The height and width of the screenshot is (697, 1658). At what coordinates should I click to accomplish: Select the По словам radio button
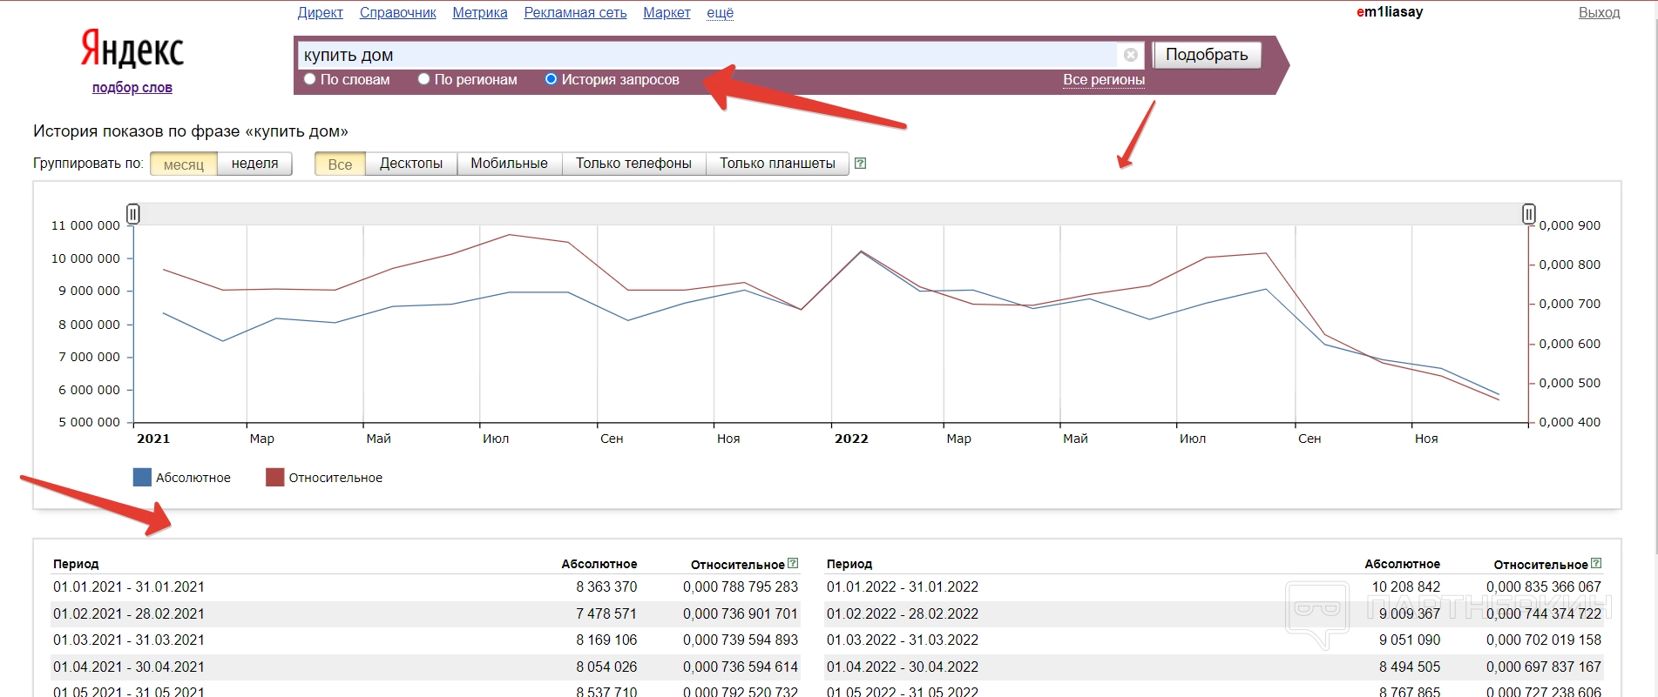(x=309, y=79)
